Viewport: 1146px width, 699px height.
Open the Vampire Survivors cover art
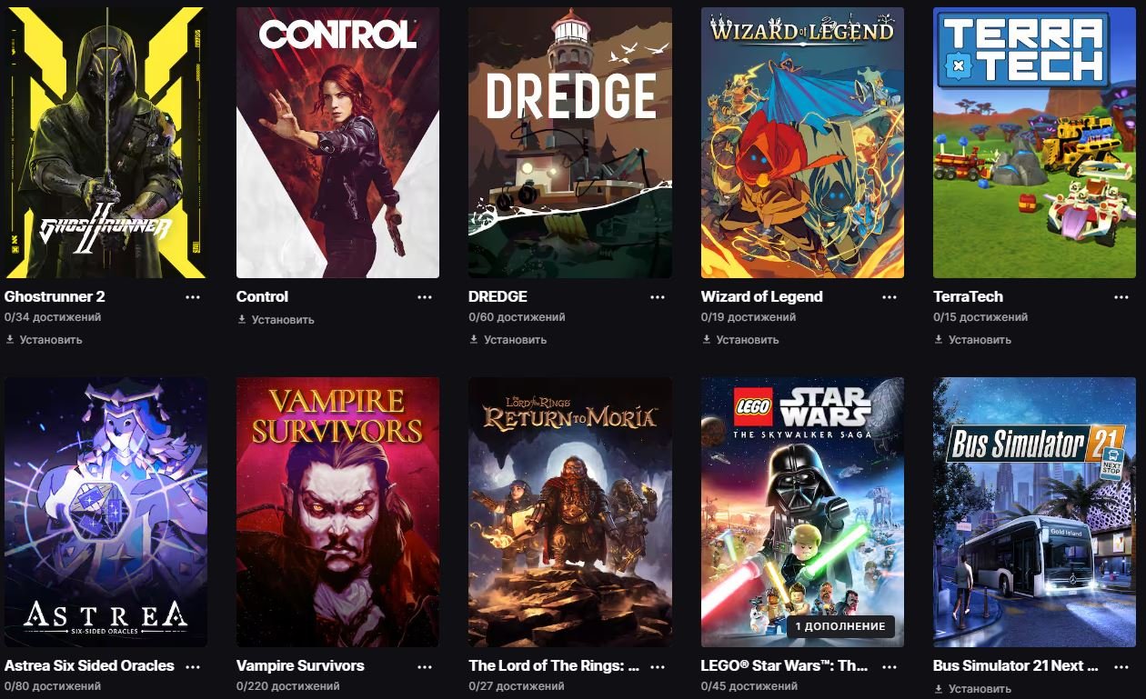point(337,512)
